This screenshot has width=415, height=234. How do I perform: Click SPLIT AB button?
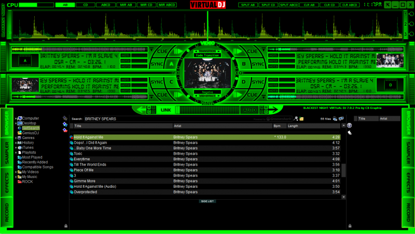click(248, 5)
